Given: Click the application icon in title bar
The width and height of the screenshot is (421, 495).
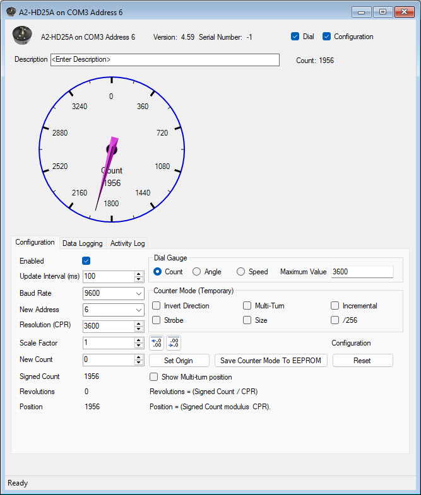Looking at the screenshot, I should coord(11,11).
